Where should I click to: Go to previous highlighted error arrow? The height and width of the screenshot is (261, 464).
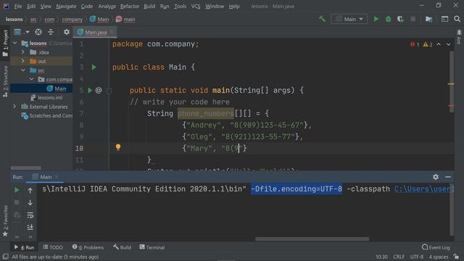[439, 44]
